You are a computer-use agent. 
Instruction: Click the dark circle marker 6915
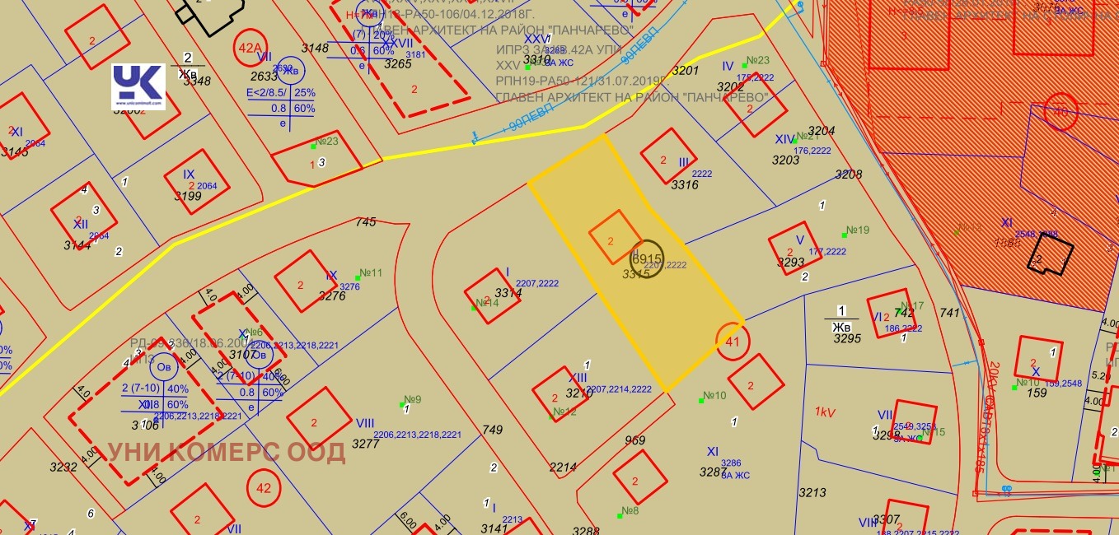646,258
